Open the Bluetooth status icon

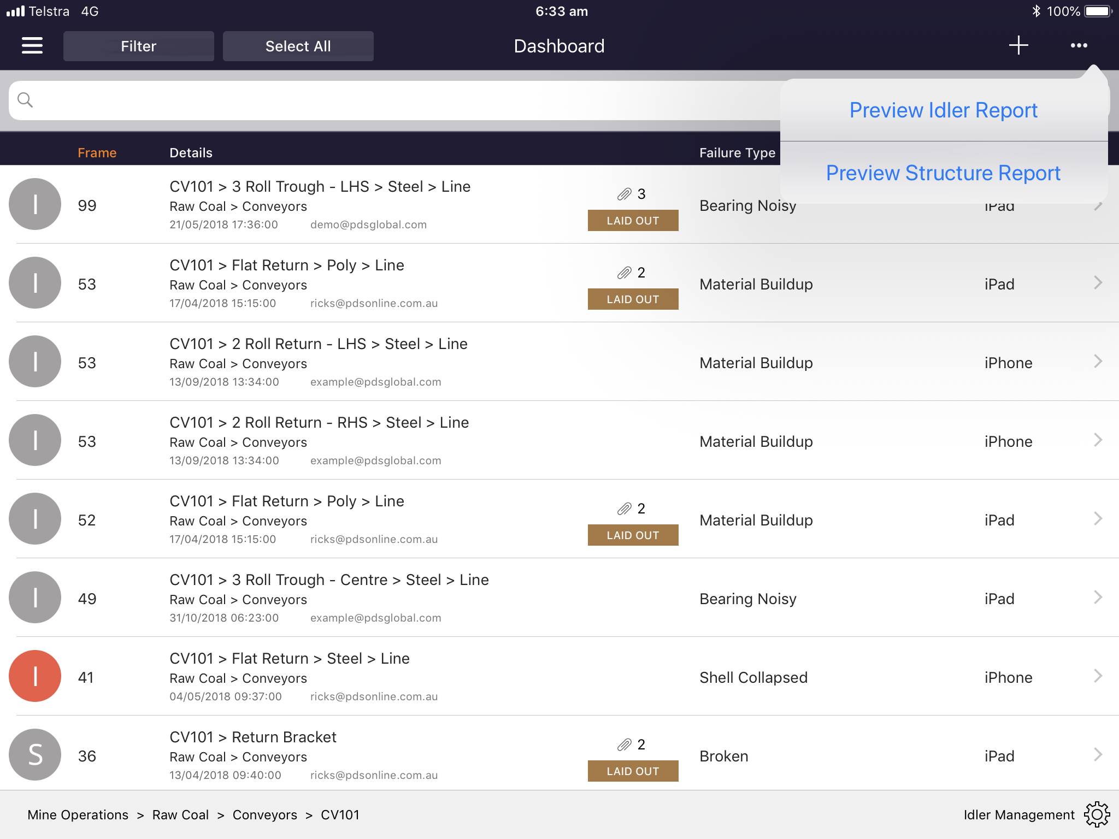1036,11
